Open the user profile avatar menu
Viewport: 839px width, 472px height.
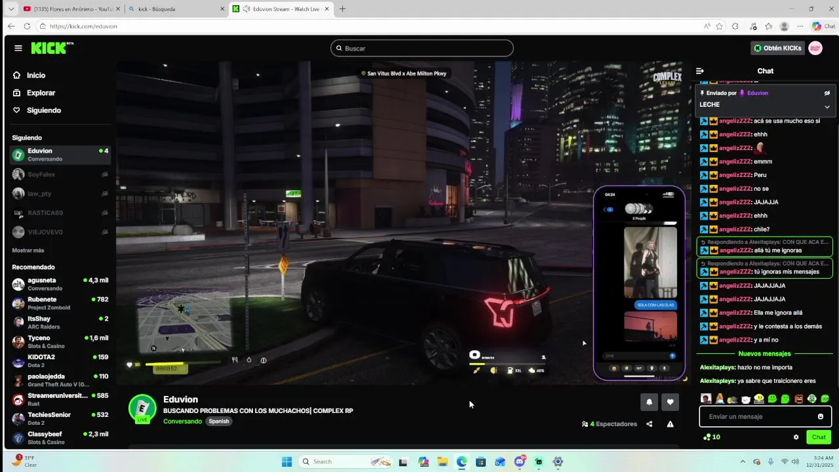coord(815,48)
